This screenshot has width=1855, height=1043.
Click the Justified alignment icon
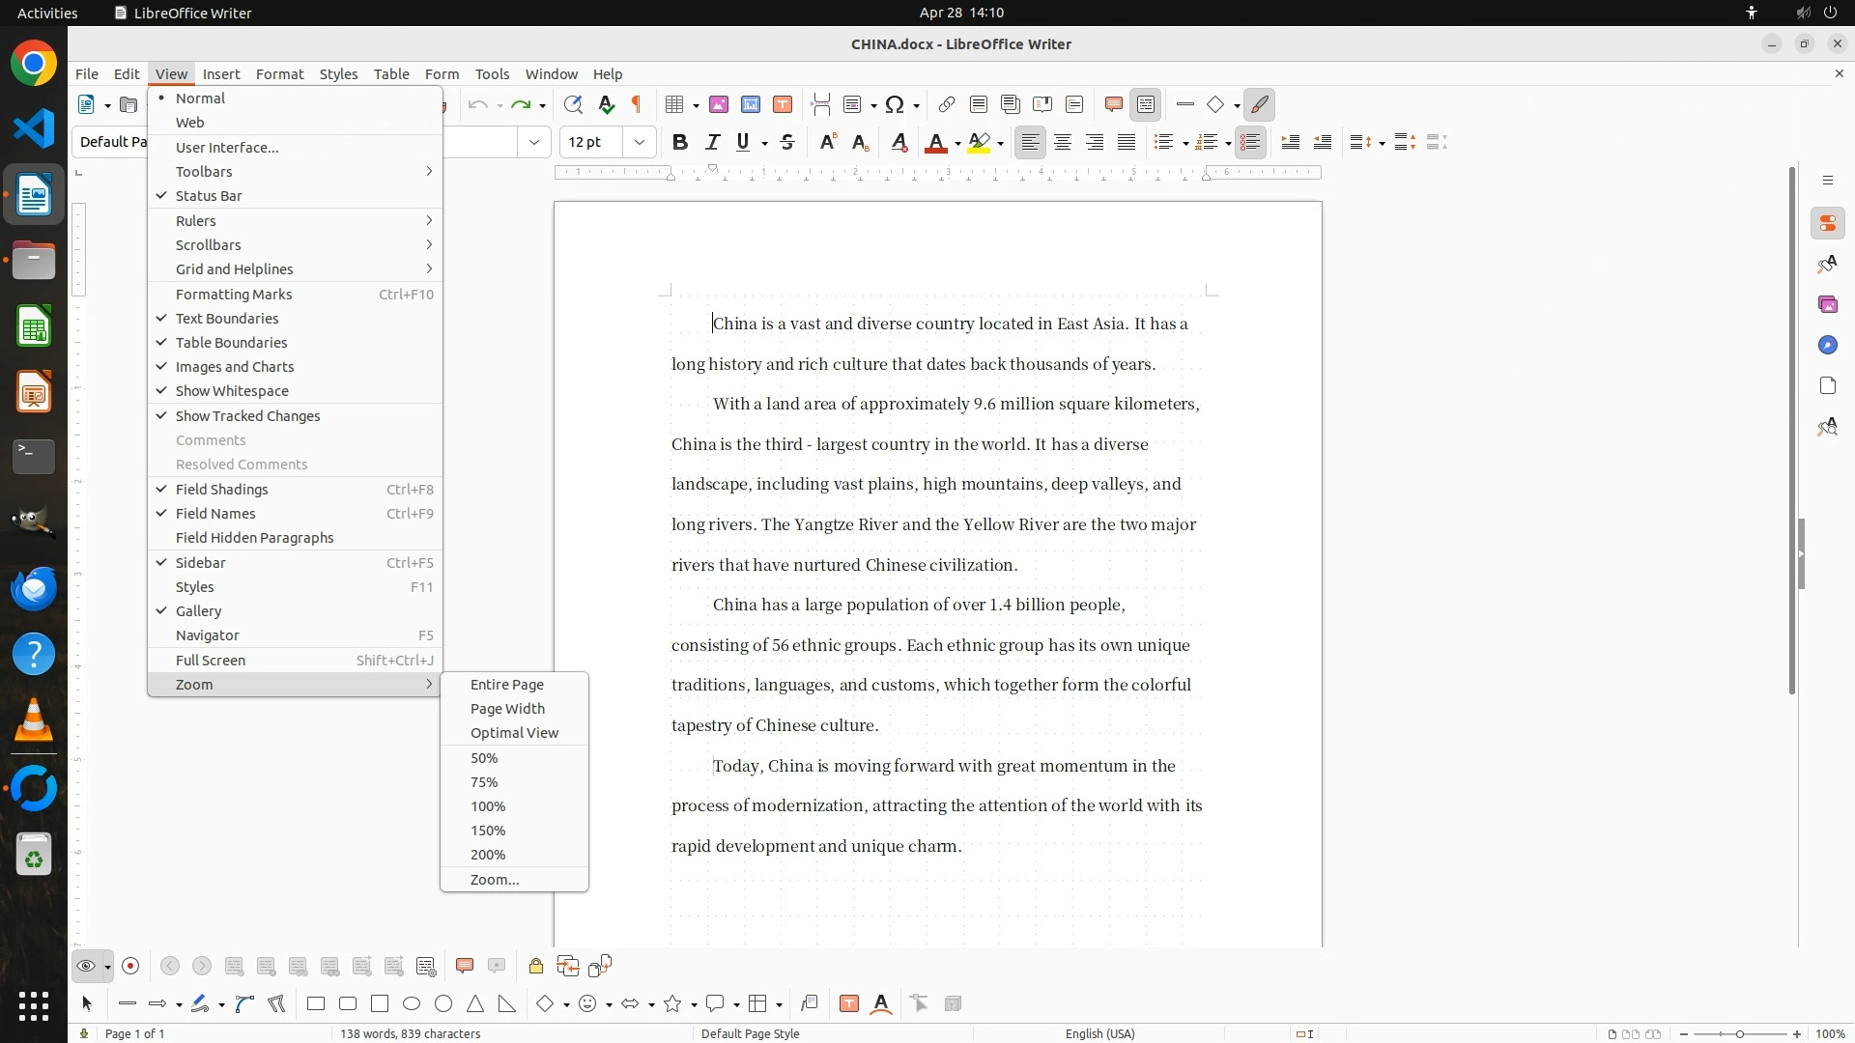[x=1127, y=143]
